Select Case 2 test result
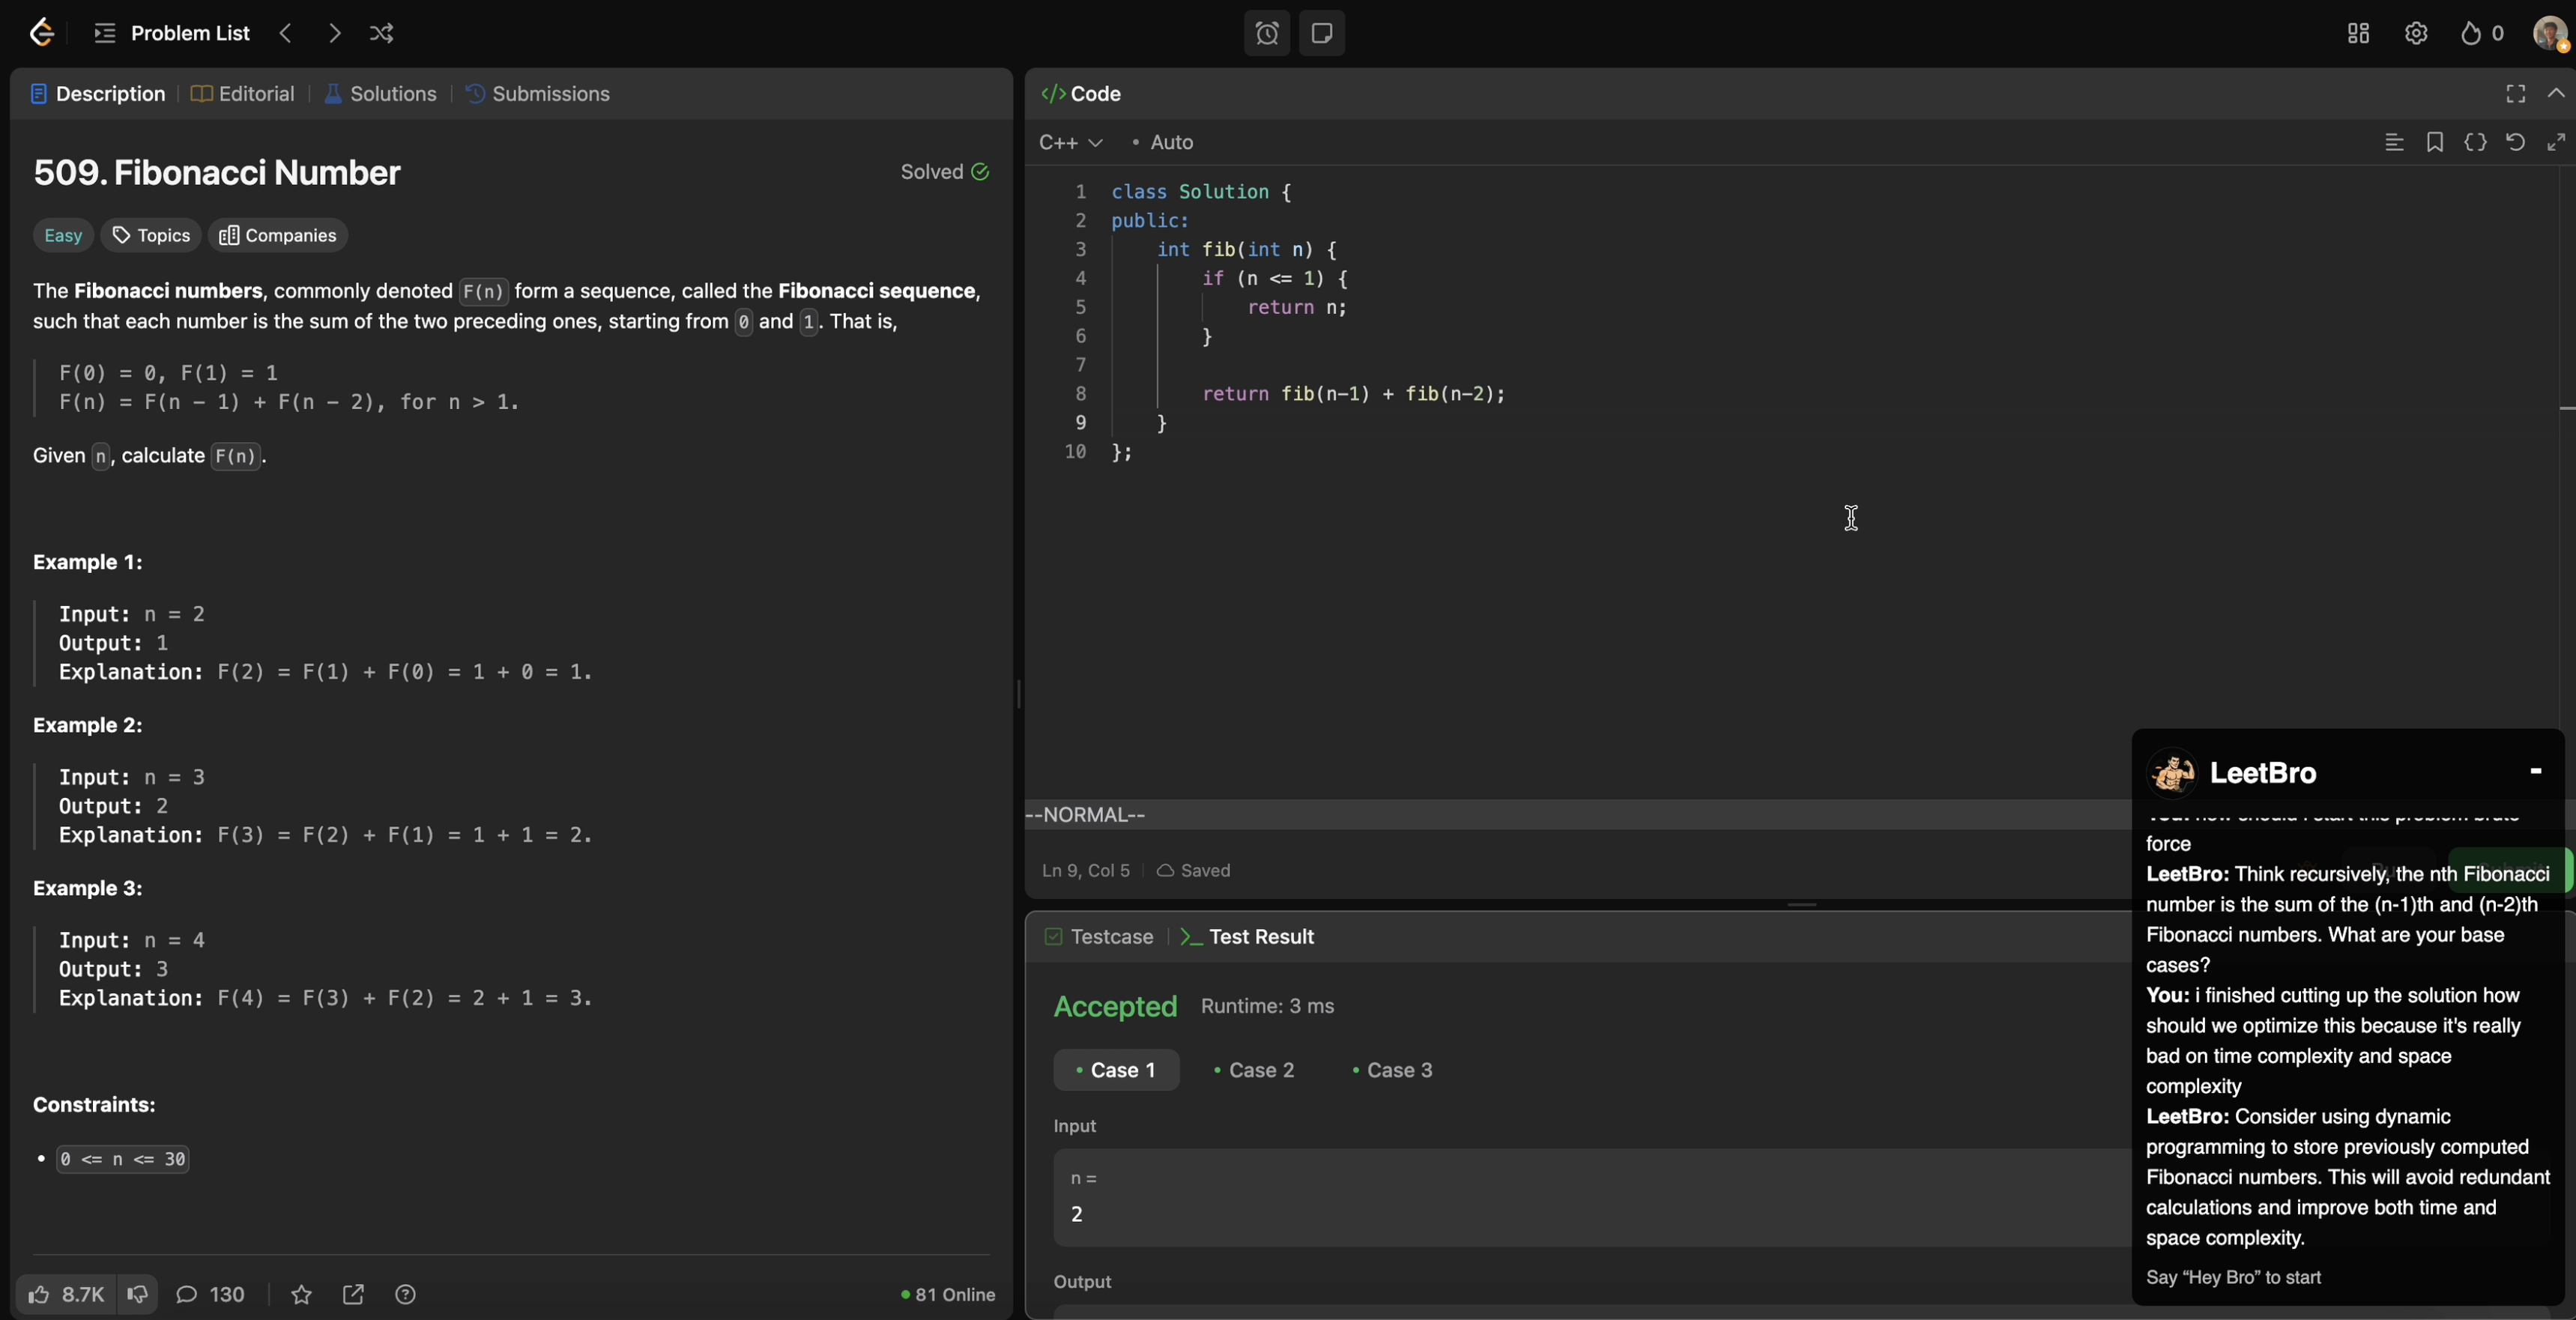 coord(1254,1070)
